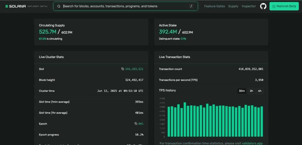
Task: Click the Solana logo in header
Action: point(15,6)
